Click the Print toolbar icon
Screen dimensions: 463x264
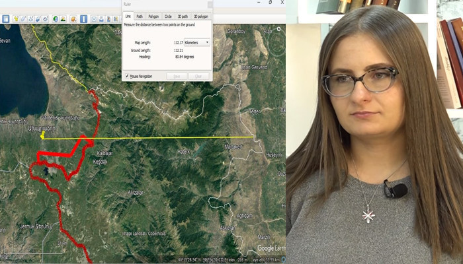click(x=102, y=18)
